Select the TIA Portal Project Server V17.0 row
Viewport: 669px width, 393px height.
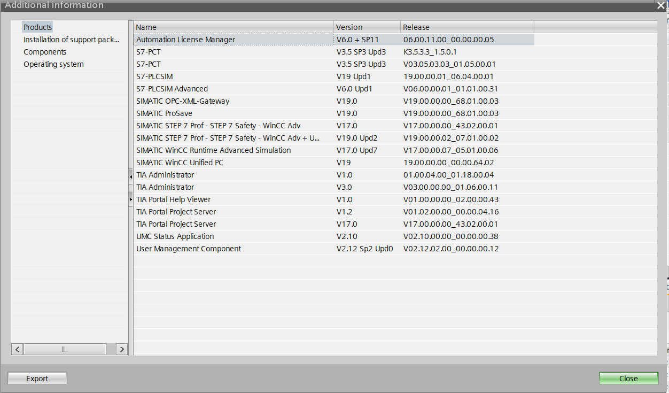[x=334, y=224]
